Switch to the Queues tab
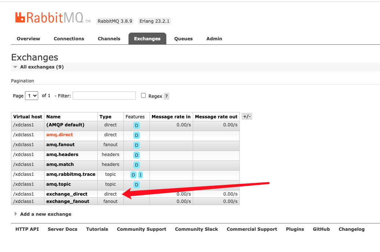Viewport: 380px width, 252px height. coord(184,39)
